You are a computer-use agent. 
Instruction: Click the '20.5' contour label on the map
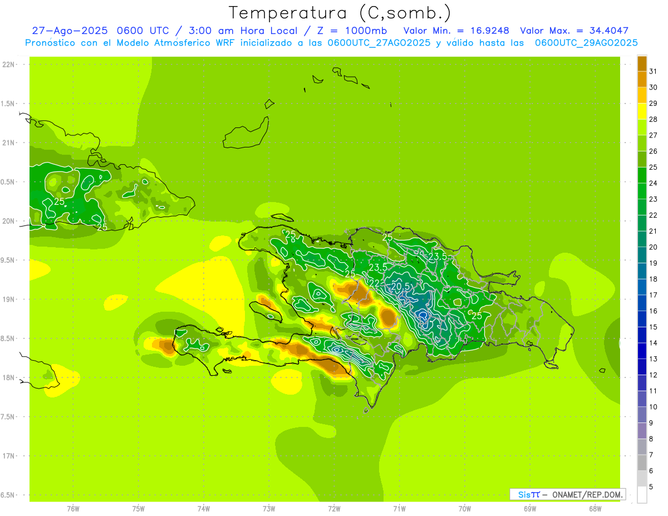[x=400, y=286]
